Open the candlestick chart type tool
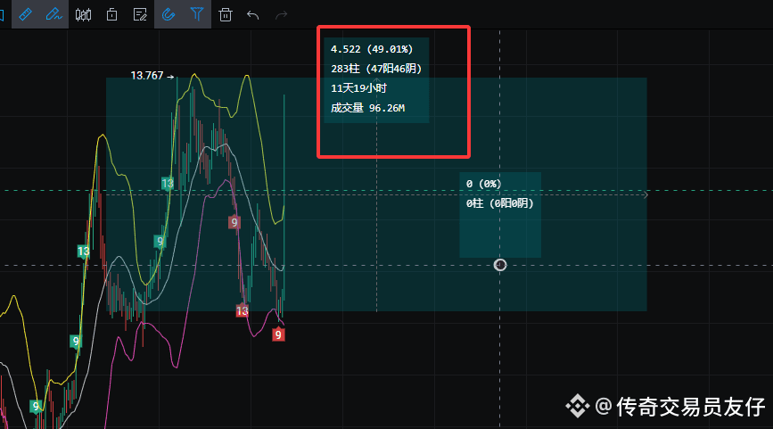Viewport: 773px width, 429px height. tap(84, 14)
